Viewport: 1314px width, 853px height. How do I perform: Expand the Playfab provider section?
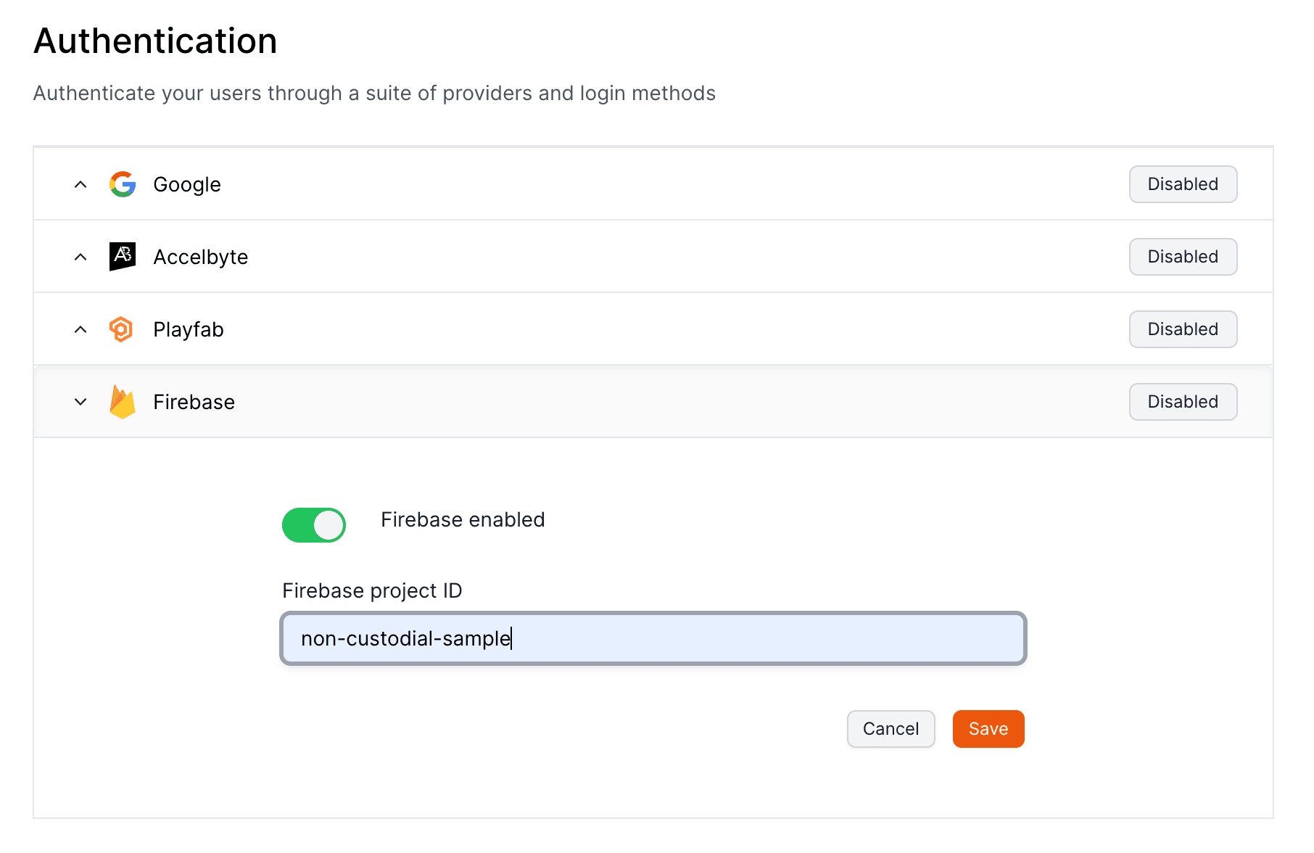(x=80, y=329)
